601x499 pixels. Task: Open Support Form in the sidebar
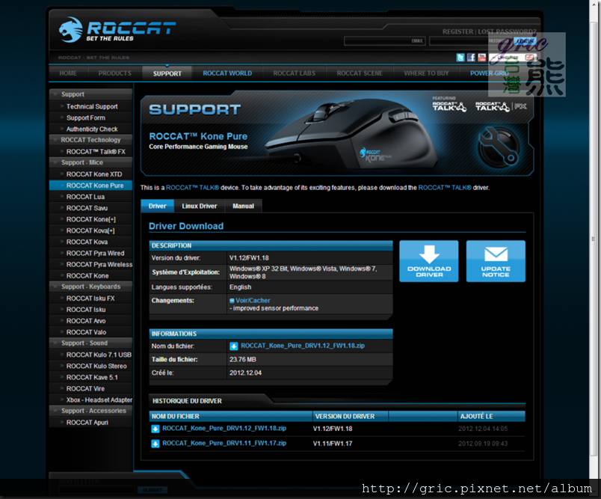86,117
